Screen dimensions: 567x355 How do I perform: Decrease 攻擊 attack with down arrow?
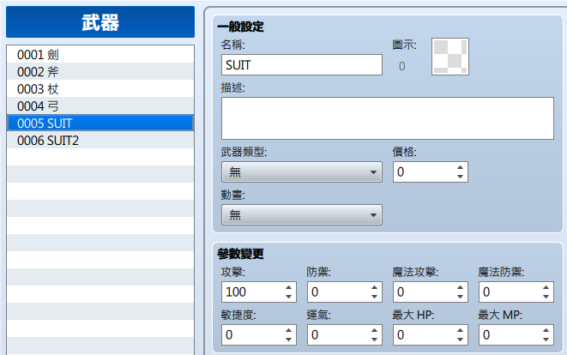pos(288,297)
